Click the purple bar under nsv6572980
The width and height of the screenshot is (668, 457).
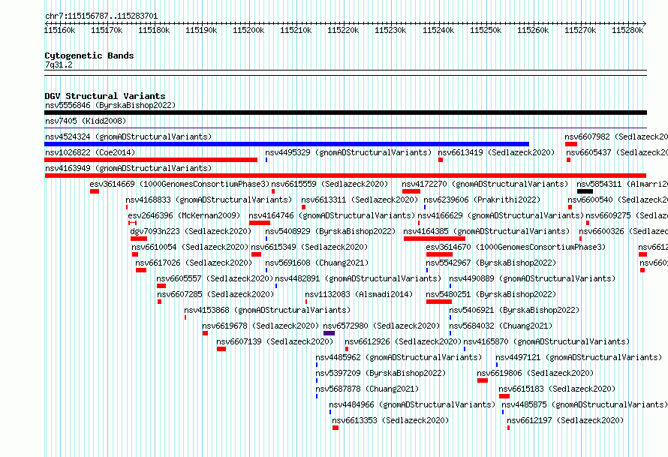click(x=329, y=333)
